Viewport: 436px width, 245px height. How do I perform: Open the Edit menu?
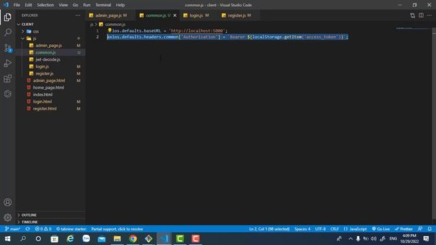coord(29,5)
